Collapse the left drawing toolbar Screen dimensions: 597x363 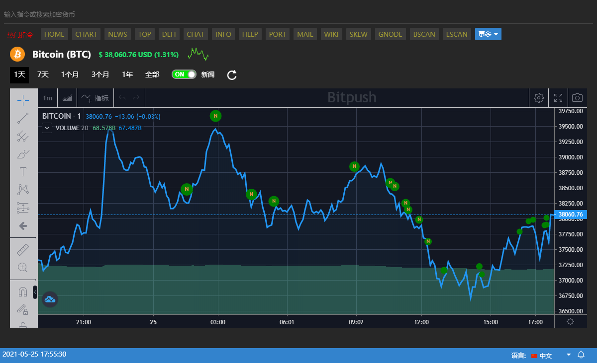point(35,292)
